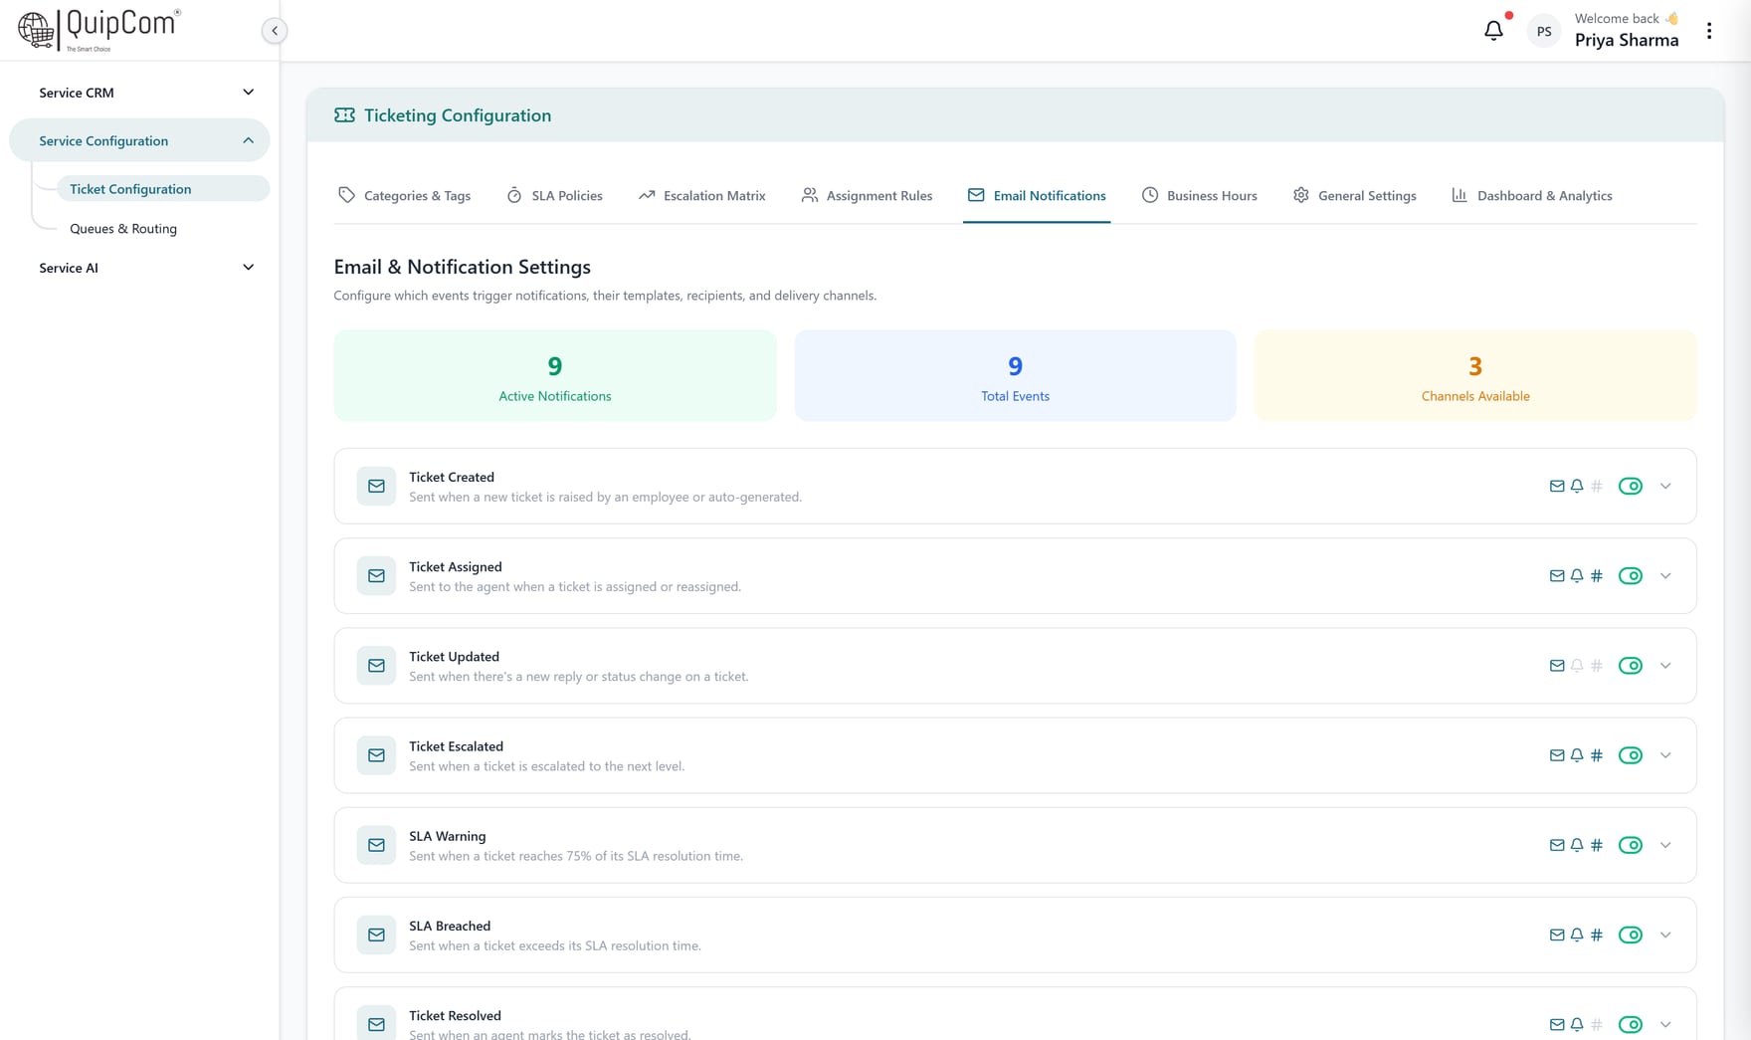Open the Assignment Rules tab
Screen dimensions: 1751x1040
coord(867,196)
